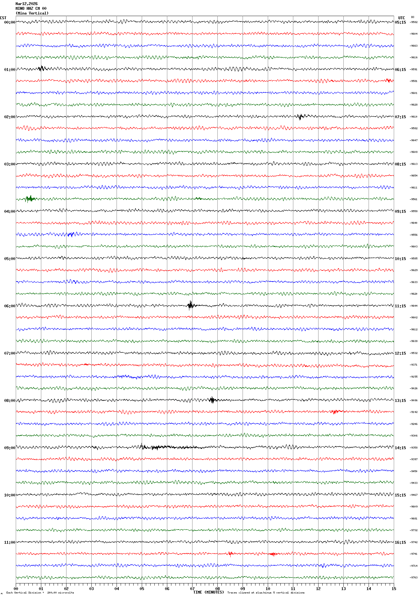
Task: Select the burst on the 08:00 black trace
Action: click(x=212, y=400)
